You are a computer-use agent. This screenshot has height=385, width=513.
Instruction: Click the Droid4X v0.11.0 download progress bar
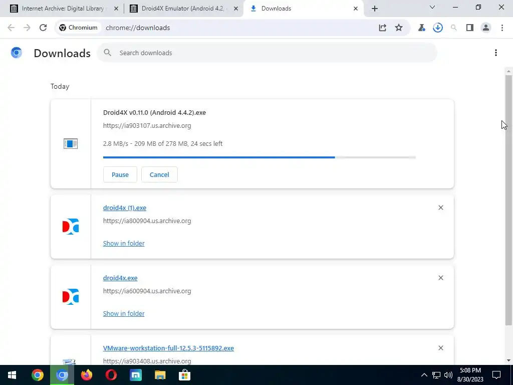260,157
